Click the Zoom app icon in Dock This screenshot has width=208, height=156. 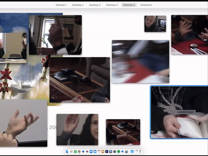pos(91,152)
